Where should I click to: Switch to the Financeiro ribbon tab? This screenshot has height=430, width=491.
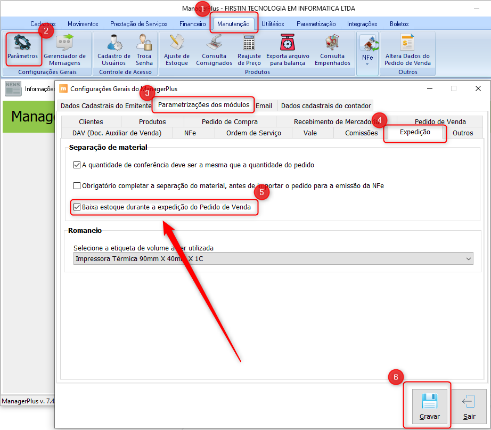pos(192,24)
